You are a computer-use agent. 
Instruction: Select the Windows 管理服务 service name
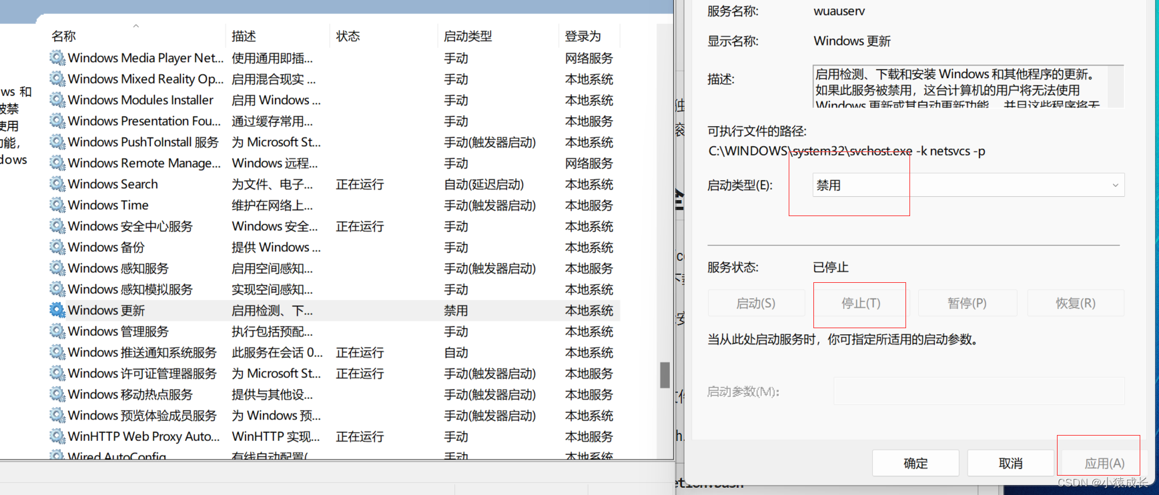118,331
